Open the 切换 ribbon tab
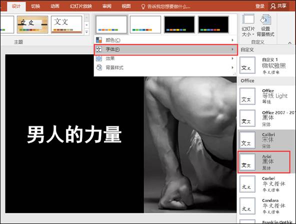Viewport: 296px width, 224px height. coord(35,6)
